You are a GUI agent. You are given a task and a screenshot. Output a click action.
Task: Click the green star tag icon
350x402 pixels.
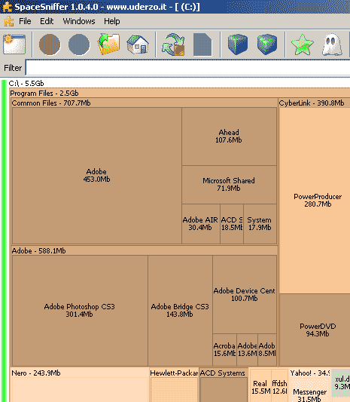[303, 44]
